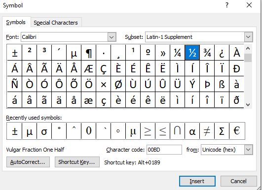
Task: Select the middle dot · symbol
Action: pos(104,53)
